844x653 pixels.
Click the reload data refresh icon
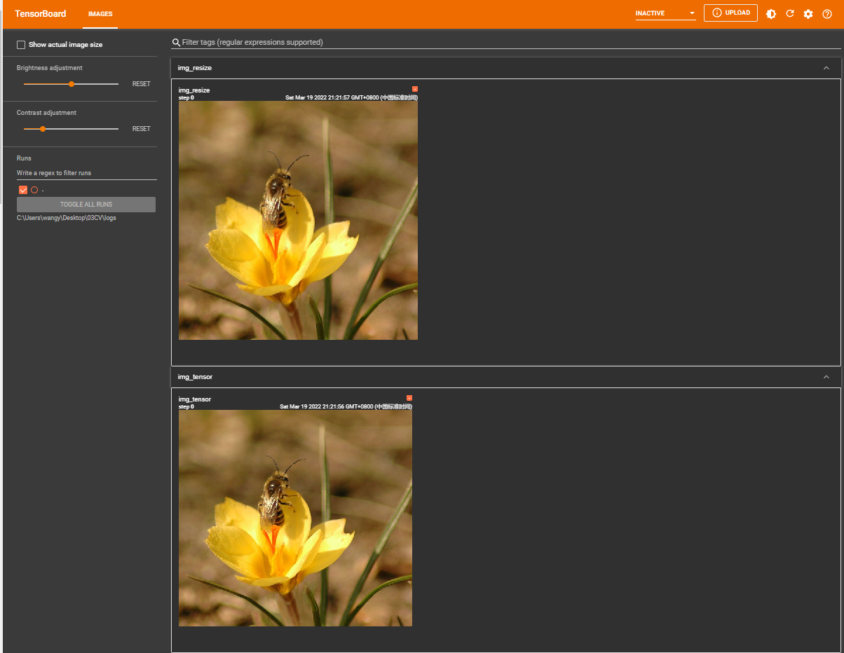pos(790,14)
